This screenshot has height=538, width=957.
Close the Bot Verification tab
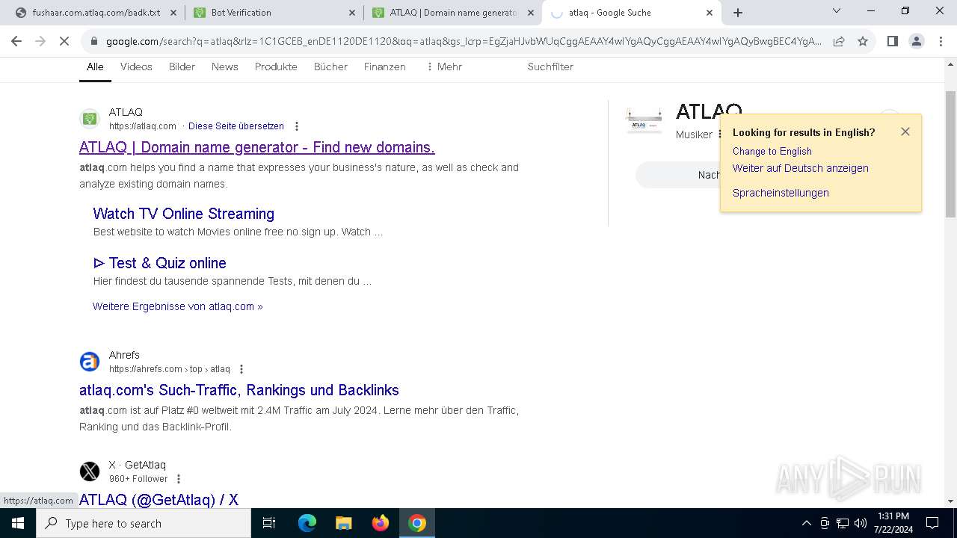point(352,13)
